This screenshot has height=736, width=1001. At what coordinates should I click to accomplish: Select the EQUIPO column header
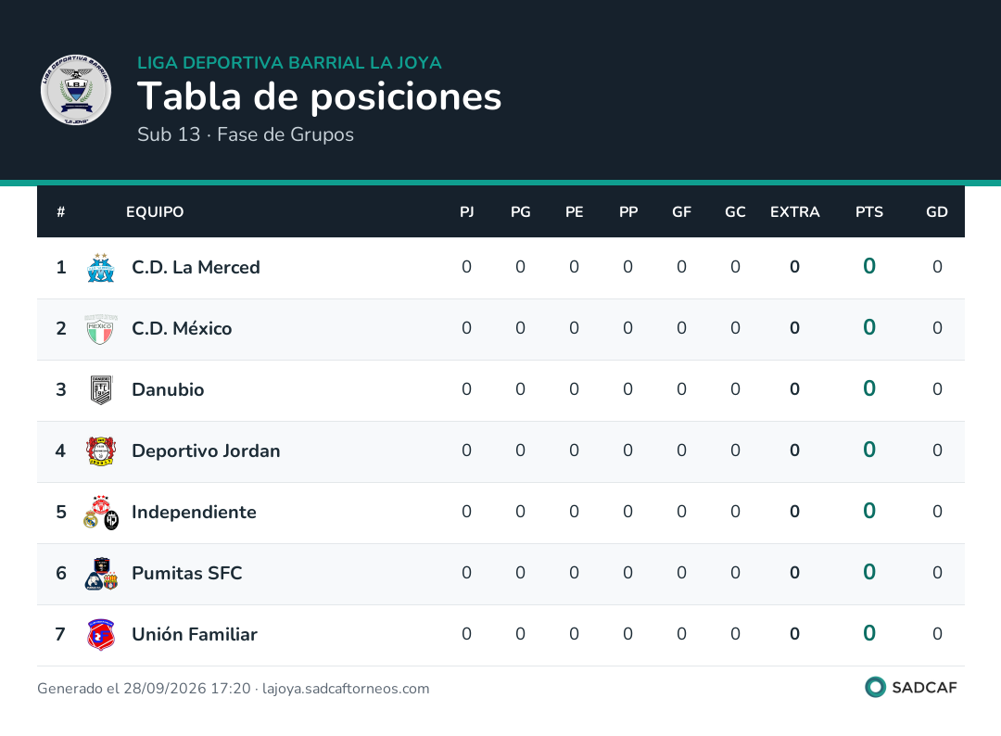pyautogui.click(x=155, y=212)
